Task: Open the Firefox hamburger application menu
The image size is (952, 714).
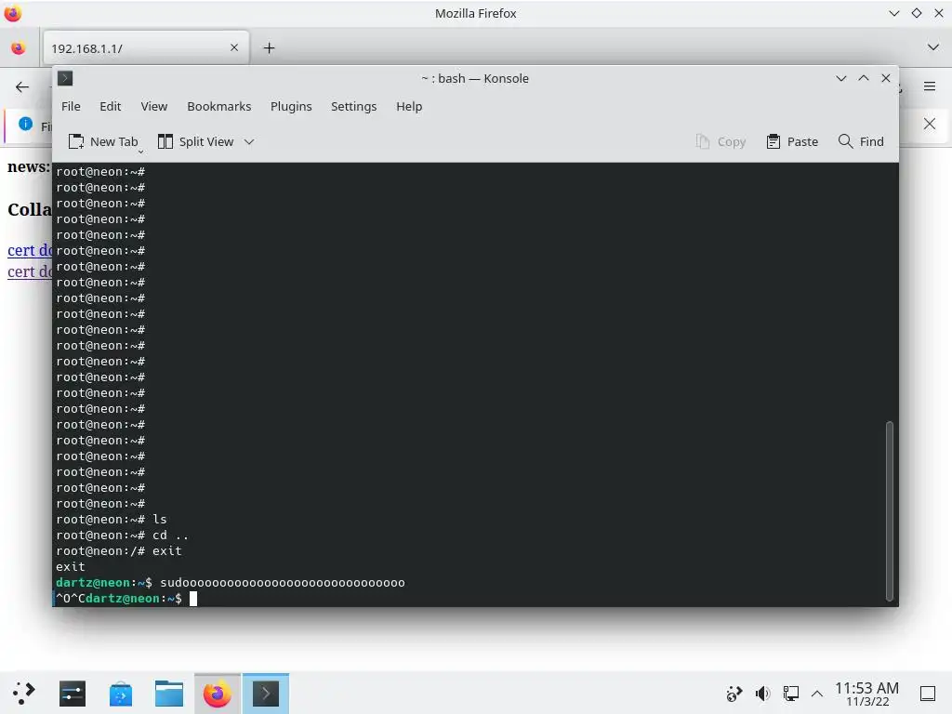Action: point(930,86)
